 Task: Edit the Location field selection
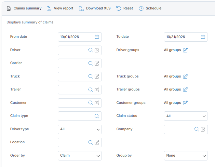(x=97, y=143)
